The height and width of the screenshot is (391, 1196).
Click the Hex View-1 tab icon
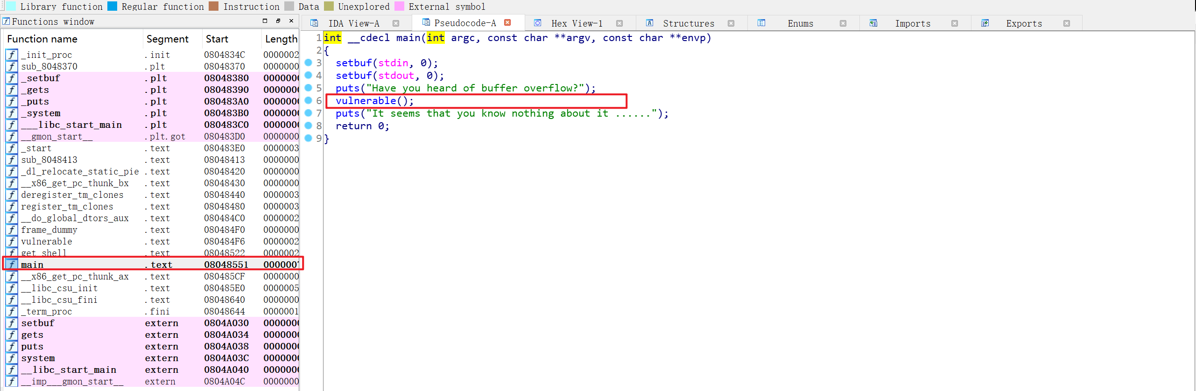[x=538, y=23]
